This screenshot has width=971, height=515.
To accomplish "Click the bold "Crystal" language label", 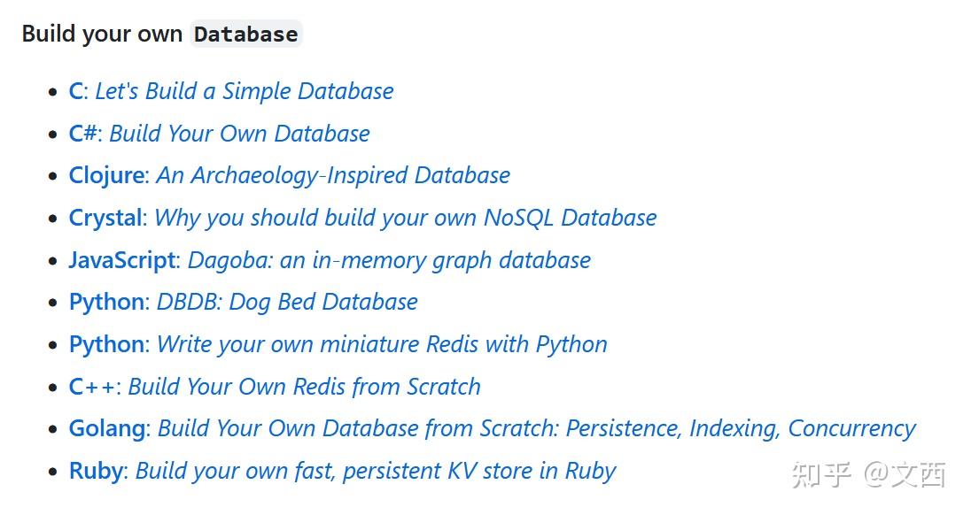I will tap(106, 219).
